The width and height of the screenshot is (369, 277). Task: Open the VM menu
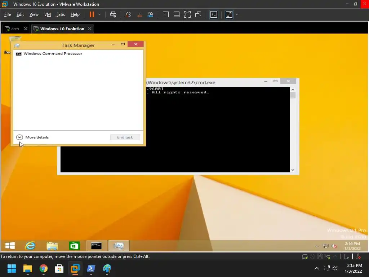point(48,14)
